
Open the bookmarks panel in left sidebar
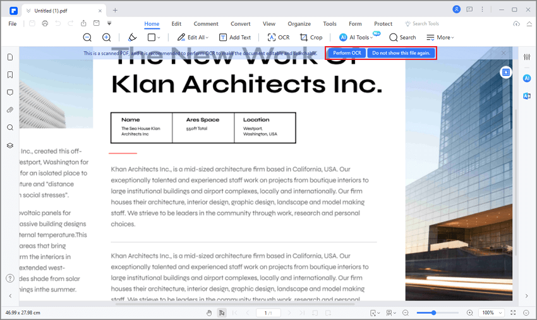pos(10,74)
